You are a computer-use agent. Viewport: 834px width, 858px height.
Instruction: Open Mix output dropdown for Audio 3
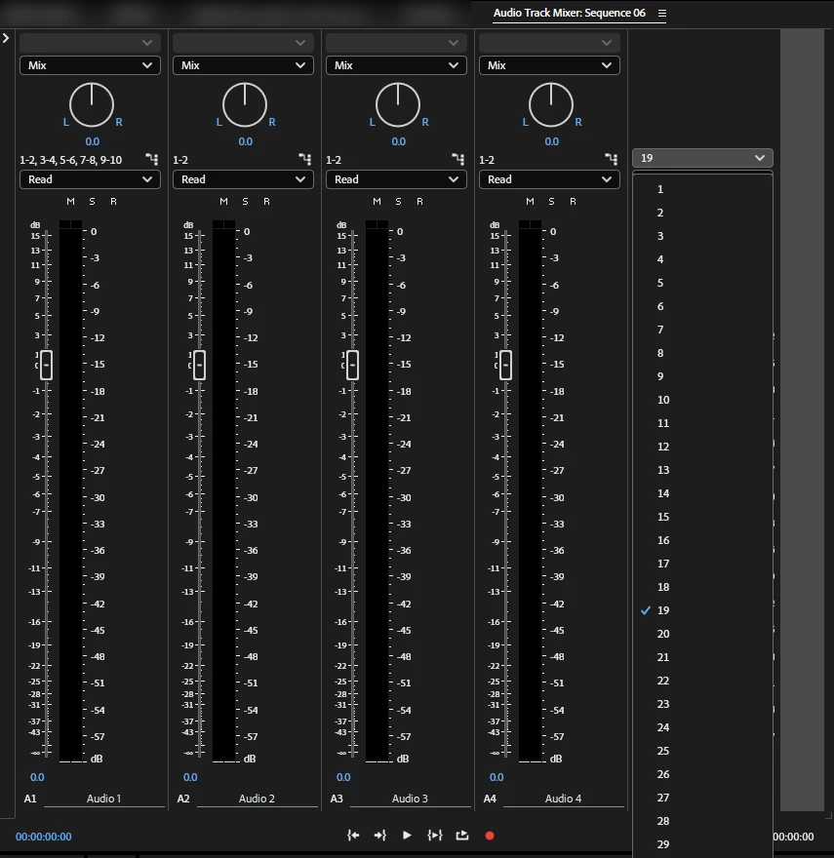396,65
